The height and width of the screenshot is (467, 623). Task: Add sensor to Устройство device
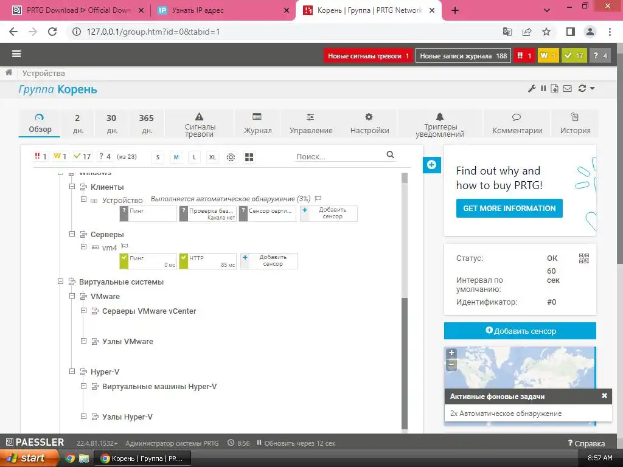(329, 213)
